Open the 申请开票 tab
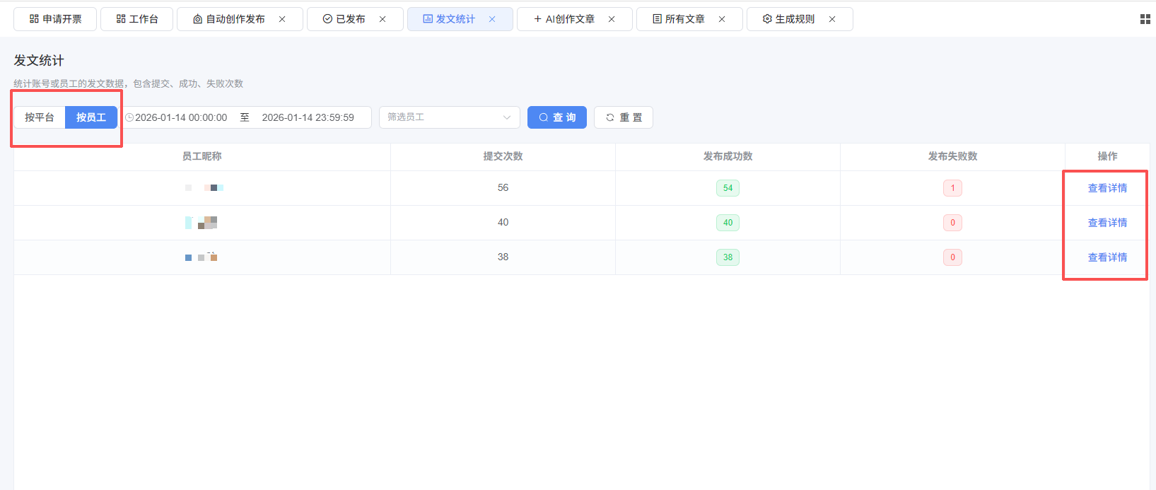This screenshot has width=1156, height=490. (x=55, y=19)
